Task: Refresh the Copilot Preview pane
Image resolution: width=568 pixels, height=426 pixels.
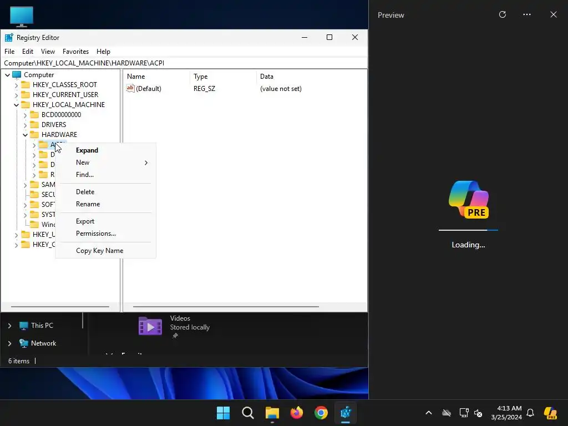Action: tap(503, 14)
